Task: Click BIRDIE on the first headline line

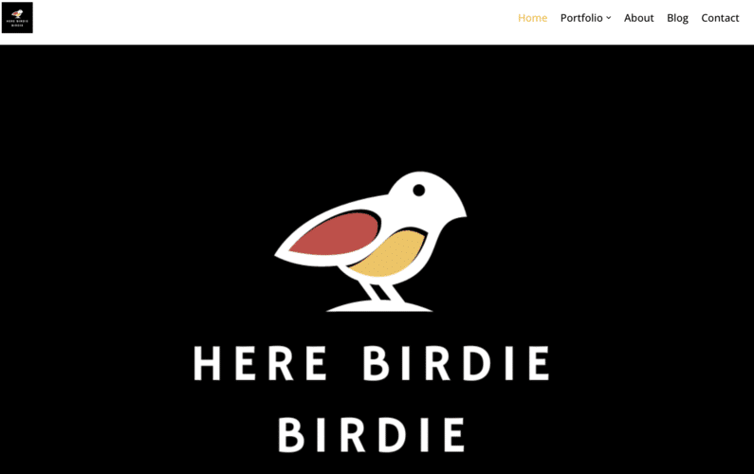Action: tap(456, 363)
